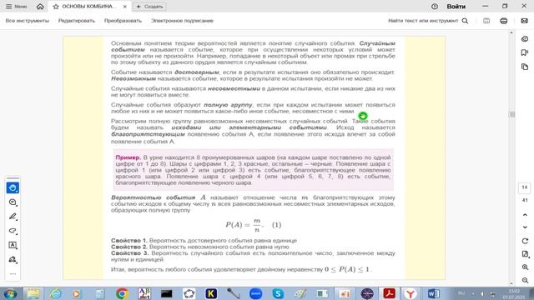The image size is (534, 300).
Task: Close the ОСНОВЫ КОМБИНА... document tab
Action: (124, 7)
